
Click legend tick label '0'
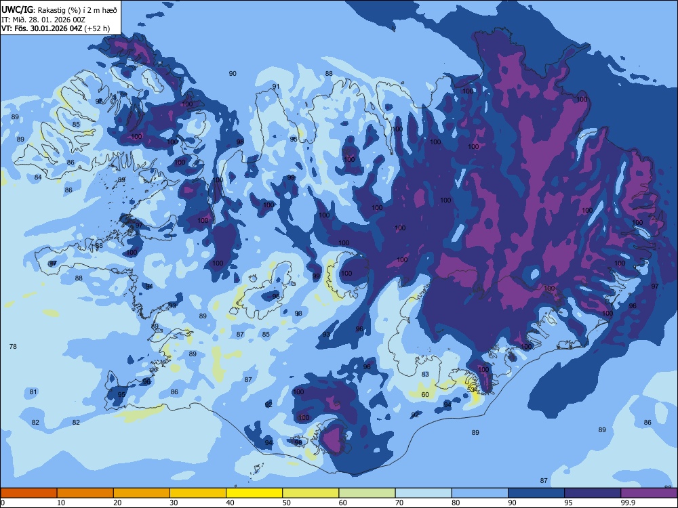[x=3, y=503]
